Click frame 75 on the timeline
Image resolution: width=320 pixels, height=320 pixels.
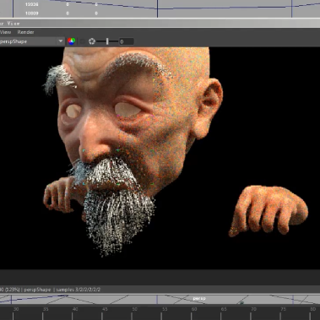283,309
